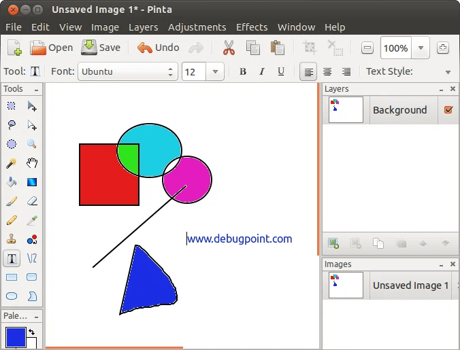Choose the Lasso Select tool
Image resolution: width=460 pixels, height=350 pixels.
point(12,125)
